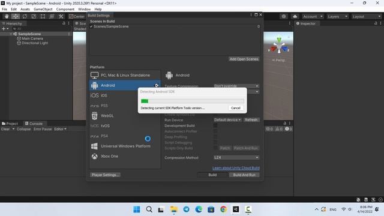Toggle the Hierarchy panel lock icon
Viewport: 384px width, 216px height.
click(x=64, y=23)
